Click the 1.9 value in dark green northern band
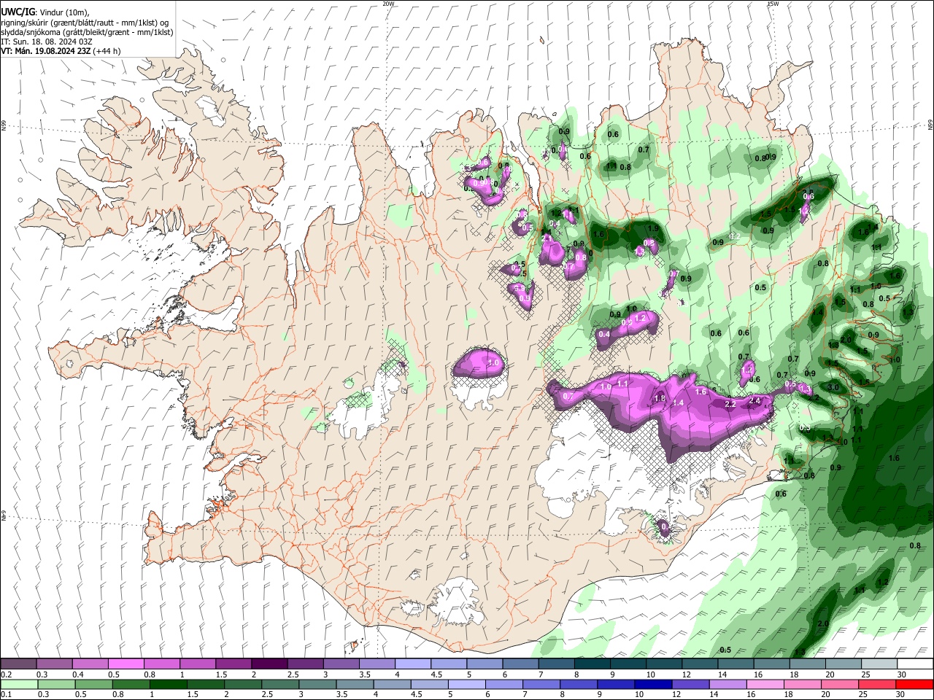 coord(653,228)
